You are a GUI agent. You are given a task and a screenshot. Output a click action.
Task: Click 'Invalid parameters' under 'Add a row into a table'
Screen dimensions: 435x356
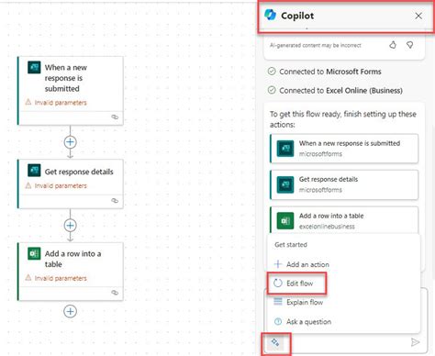[61, 278]
